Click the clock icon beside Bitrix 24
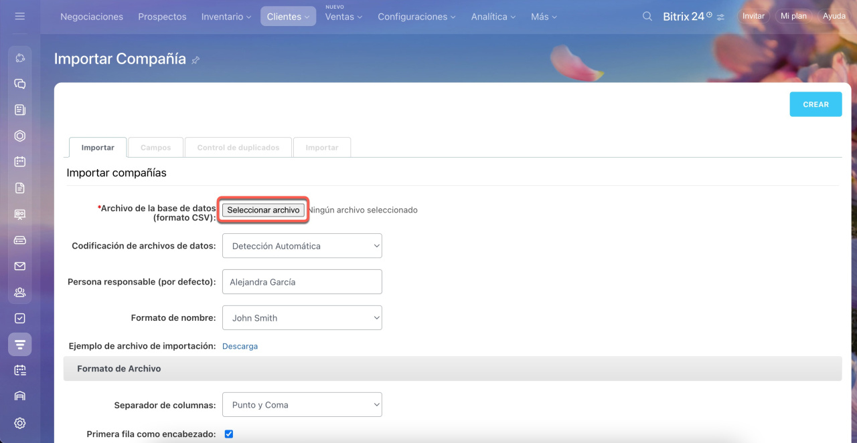Image resolution: width=857 pixels, height=443 pixels. (x=709, y=14)
